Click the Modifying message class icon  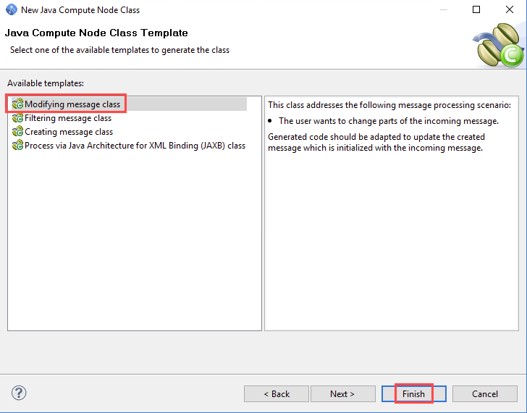point(17,104)
